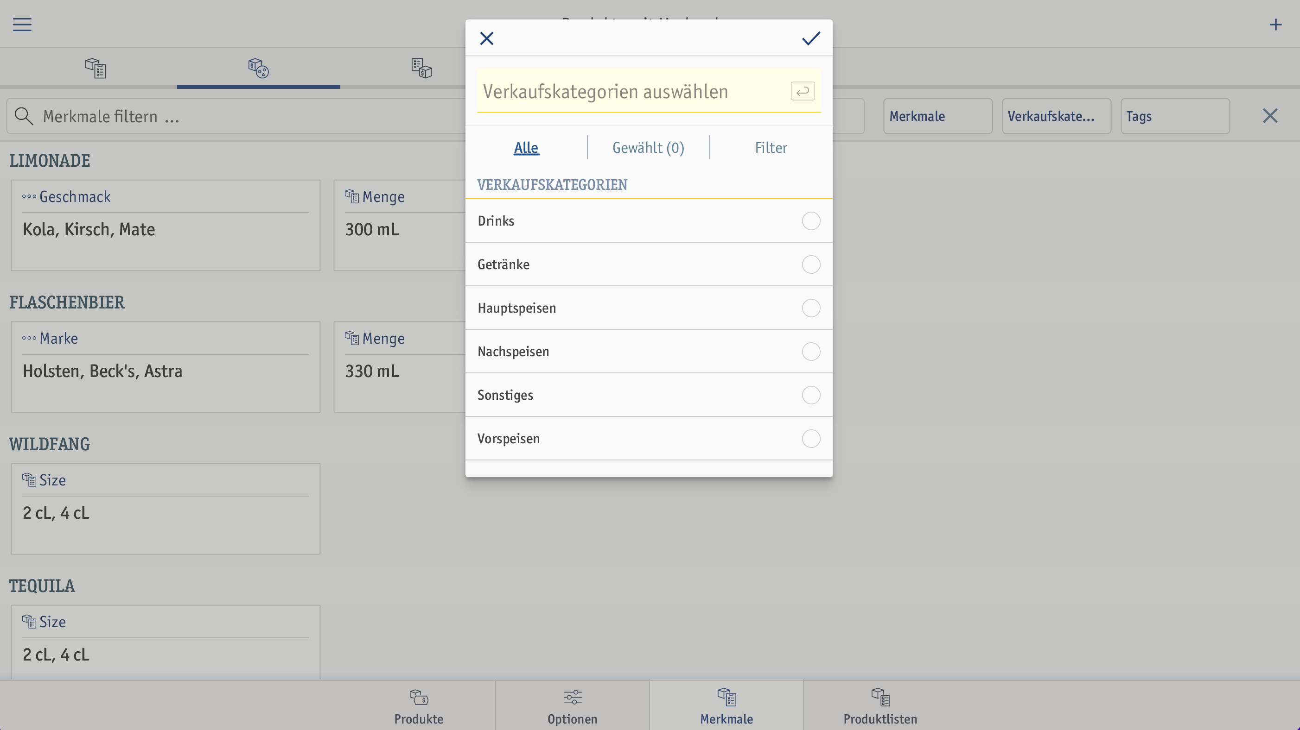This screenshot has width=1300, height=730.
Task: Click the VERKAUFSKATEGORIEN list header
Action: [x=552, y=184]
